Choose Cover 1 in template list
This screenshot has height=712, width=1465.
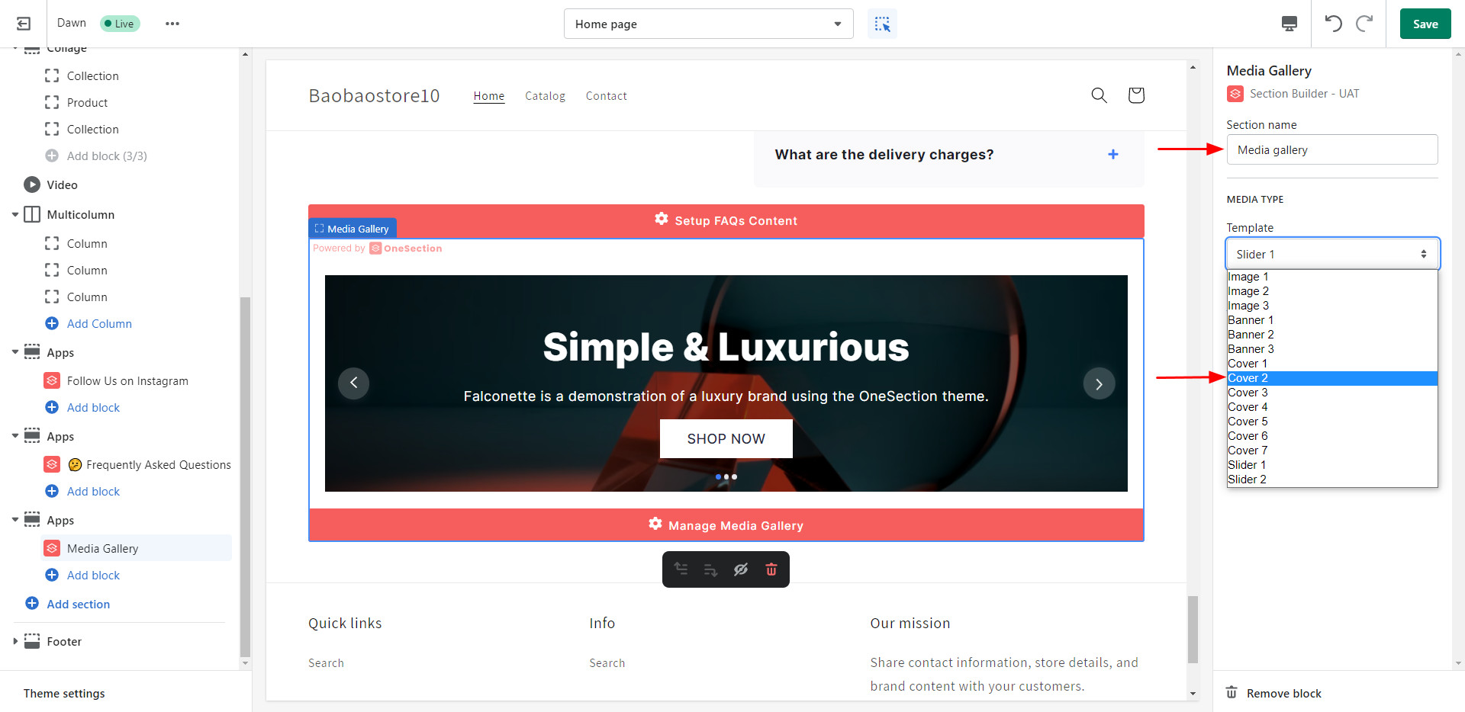coord(1332,364)
